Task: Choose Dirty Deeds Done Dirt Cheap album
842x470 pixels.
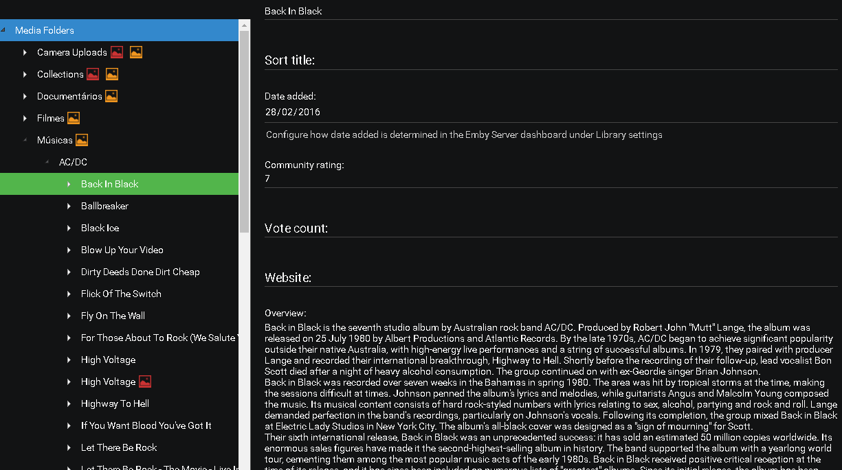Action: pos(140,272)
